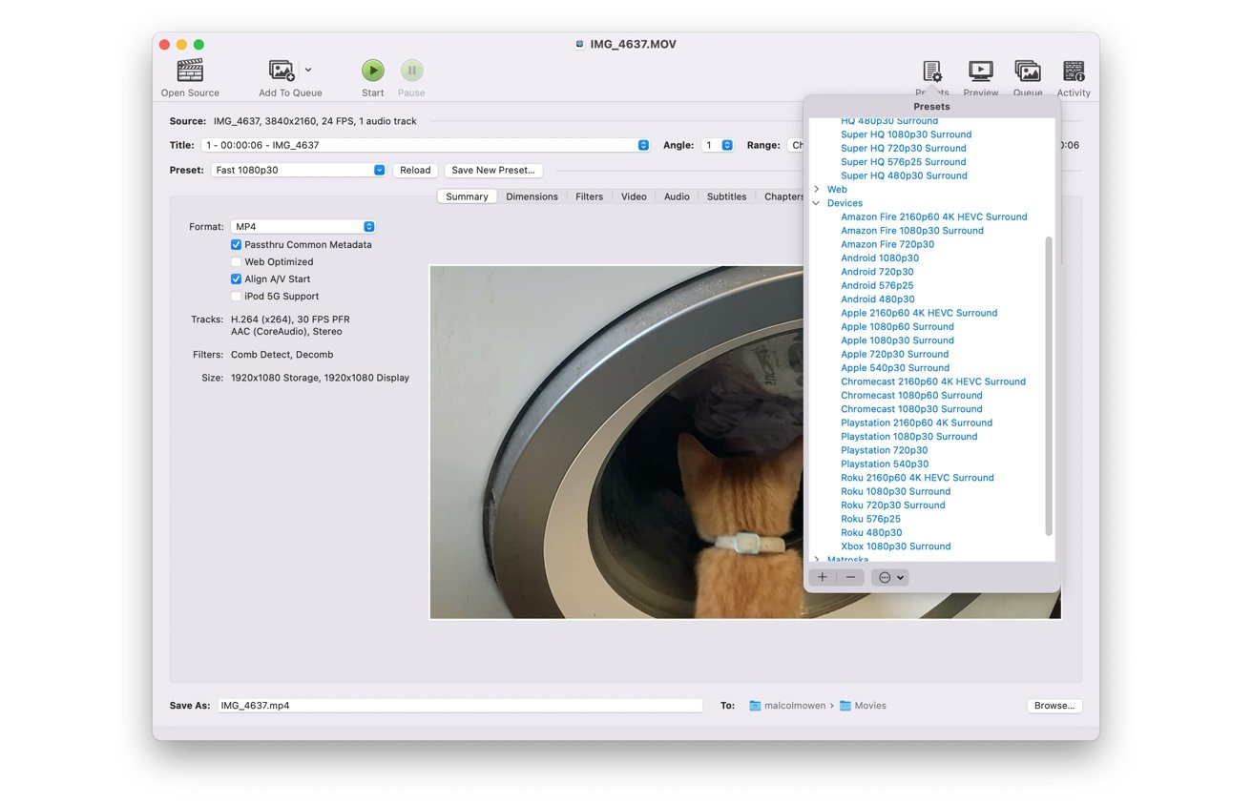Viewport: 1252px width, 804px height.
Task: Enable iPod 5G Support checkbox
Action: 237,297
